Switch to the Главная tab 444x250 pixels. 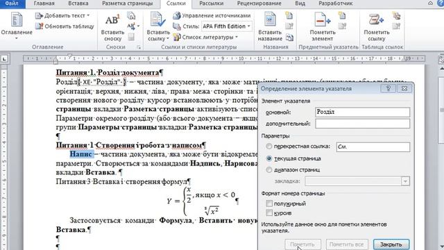click(x=44, y=3)
